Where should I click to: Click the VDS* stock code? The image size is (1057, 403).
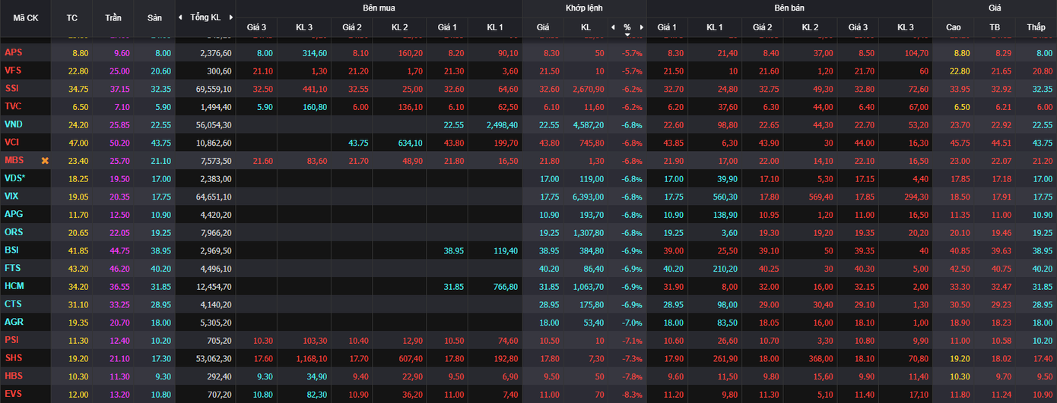click(x=14, y=178)
